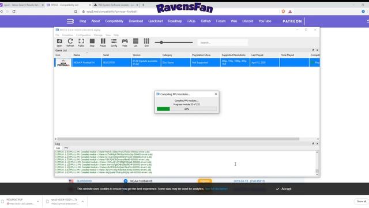Float the Log panel icon
The image size is (369, 208).
(x=313, y=144)
